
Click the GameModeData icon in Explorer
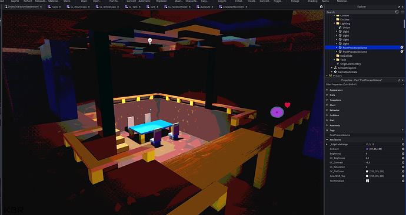coord(335,72)
